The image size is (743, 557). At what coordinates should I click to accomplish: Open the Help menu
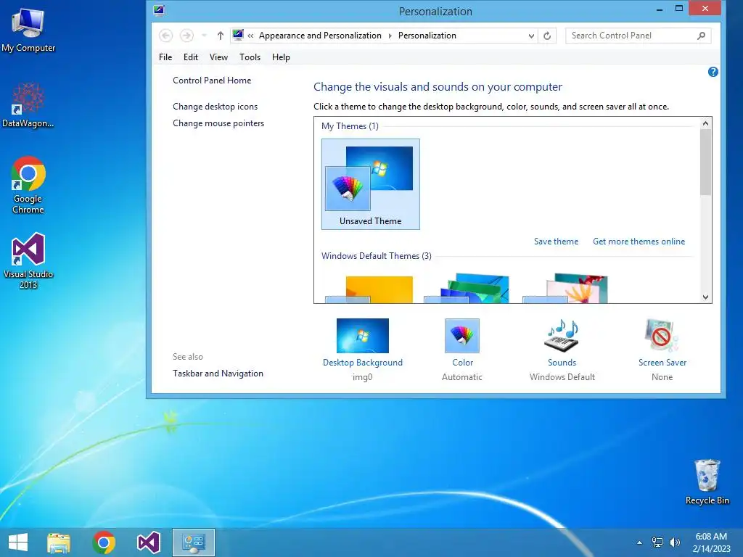pos(281,57)
